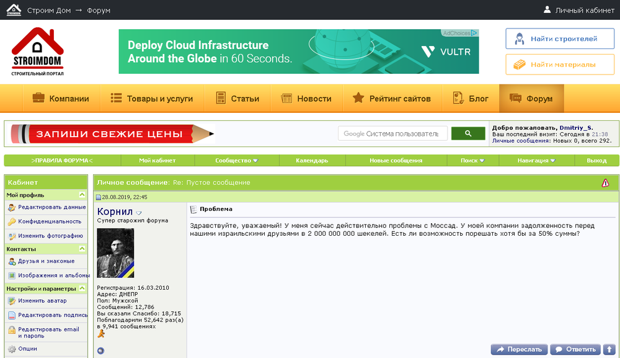Collapse the Контакты section
Screen dimensions: 620x358
[82, 249]
